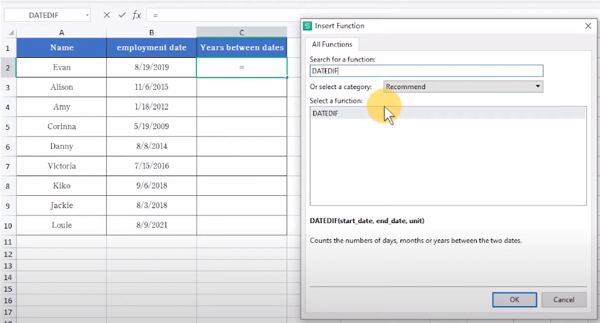
Task: Close the Insert Function dialog
Action: tap(588, 26)
